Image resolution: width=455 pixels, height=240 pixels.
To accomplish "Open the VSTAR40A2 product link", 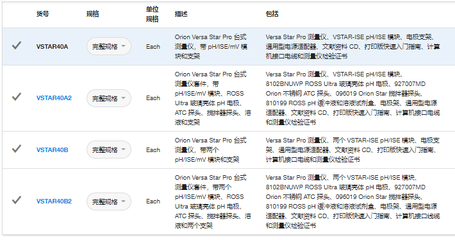I will [x=54, y=98].
